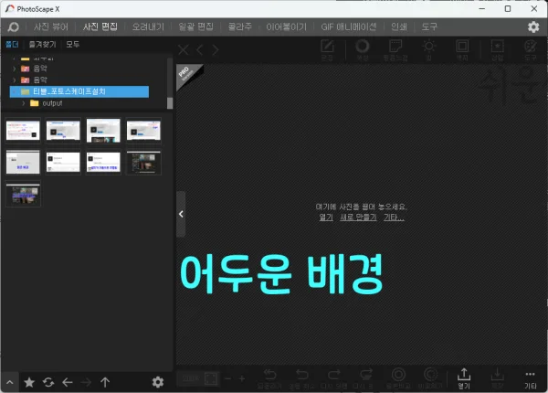Open the 오려내기 tab

(x=148, y=27)
